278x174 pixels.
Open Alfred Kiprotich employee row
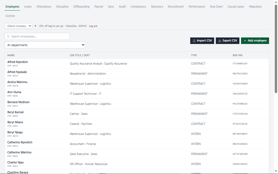coord(137,64)
